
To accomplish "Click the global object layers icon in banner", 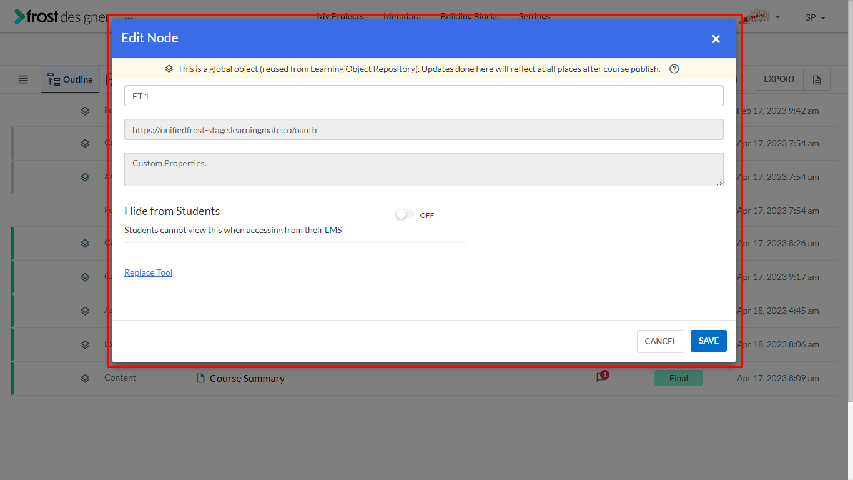I will coord(169,69).
